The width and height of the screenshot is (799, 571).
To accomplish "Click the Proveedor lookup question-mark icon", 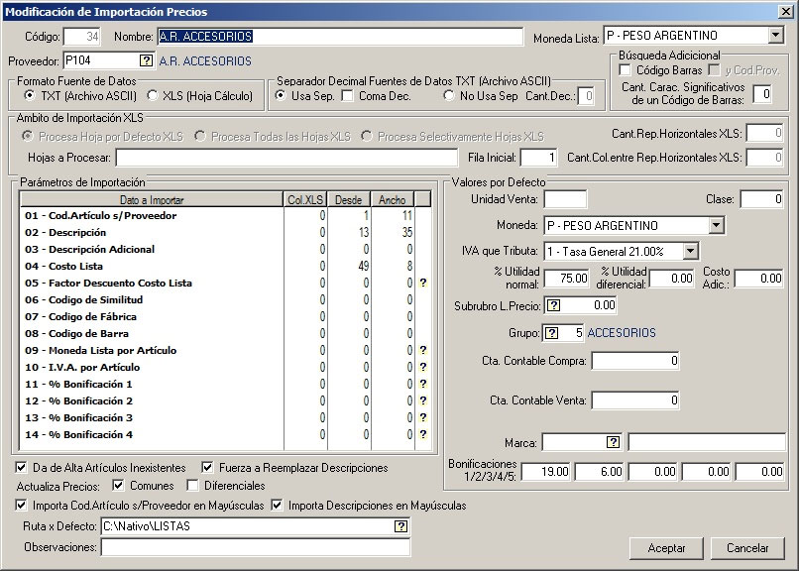I will pyautogui.click(x=146, y=60).
